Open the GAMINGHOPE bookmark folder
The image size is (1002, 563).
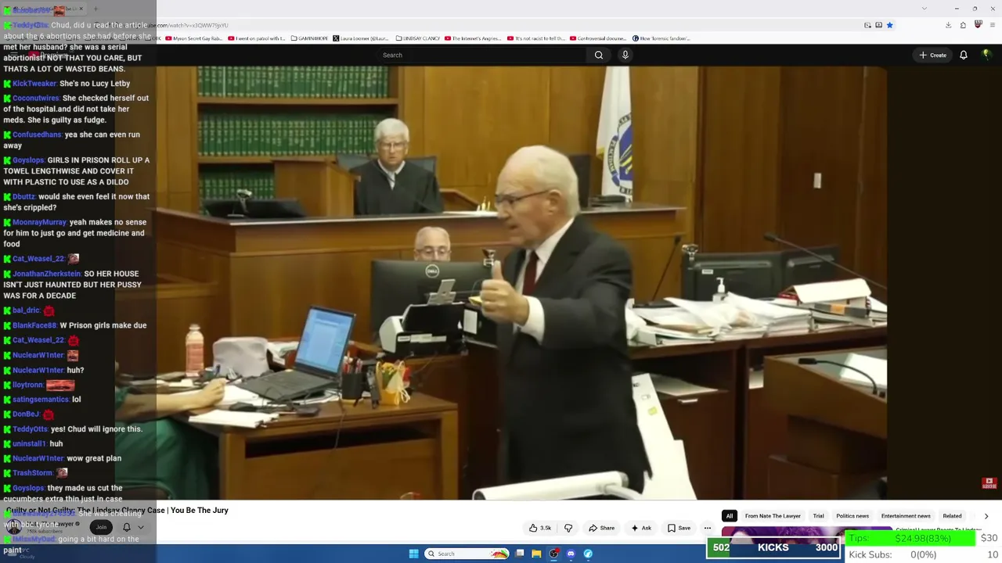click(309, 38)
